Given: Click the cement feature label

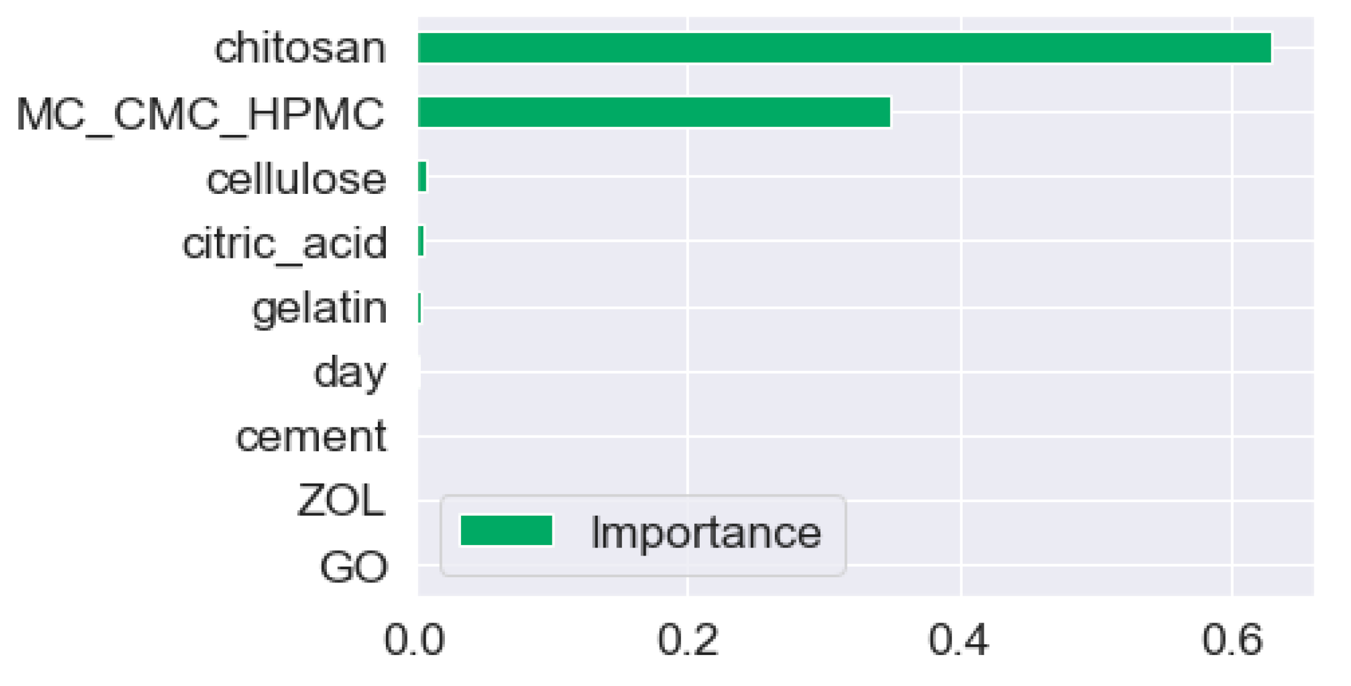Looking at the screenshot, I should [311, 437].
